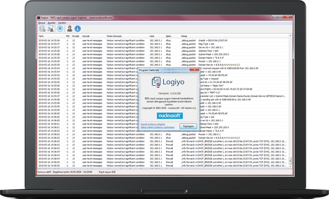Viewport: 329px width, 199px height.
Task: Click the blue info about icon
Action: click(77, 28)
